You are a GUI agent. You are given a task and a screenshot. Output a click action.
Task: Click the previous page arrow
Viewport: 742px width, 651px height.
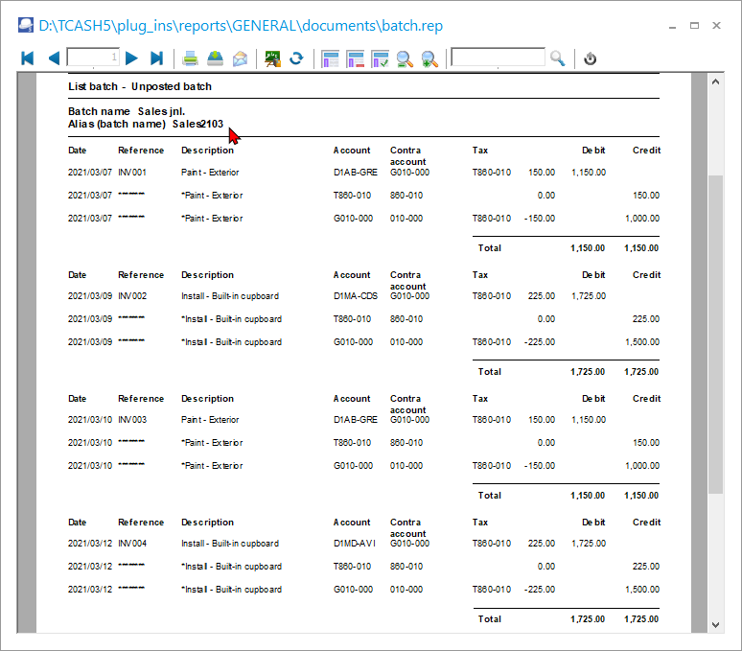click(53, 58)
